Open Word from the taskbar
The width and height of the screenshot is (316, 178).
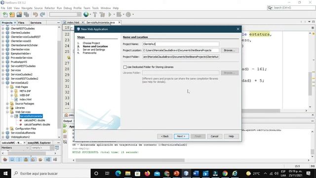pyautogui.click(x=196, y=174)
